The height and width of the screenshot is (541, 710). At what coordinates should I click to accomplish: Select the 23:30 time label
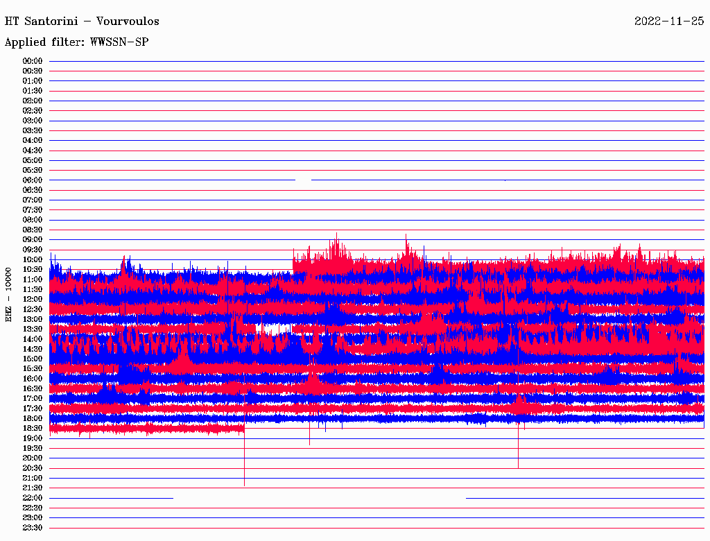pos(33,528)
